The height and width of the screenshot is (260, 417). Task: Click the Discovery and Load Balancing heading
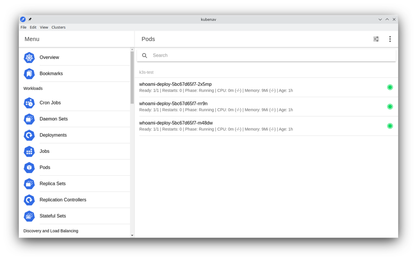[x=51, y=231]
